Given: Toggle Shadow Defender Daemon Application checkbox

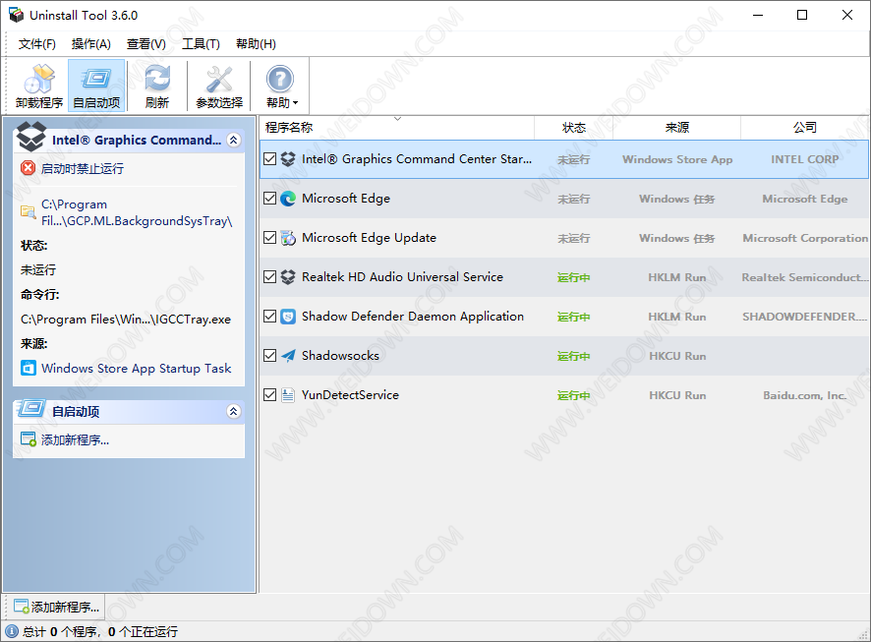Looking at the screenshot, I should pyautogui.click(x=270, y=317).
